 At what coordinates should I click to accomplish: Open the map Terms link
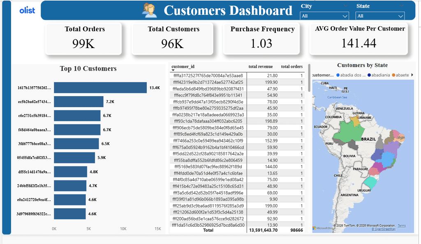pos(402,226)
